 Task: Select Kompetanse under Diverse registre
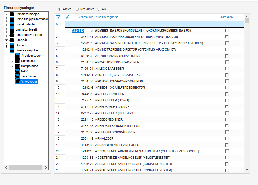point(30,66)
